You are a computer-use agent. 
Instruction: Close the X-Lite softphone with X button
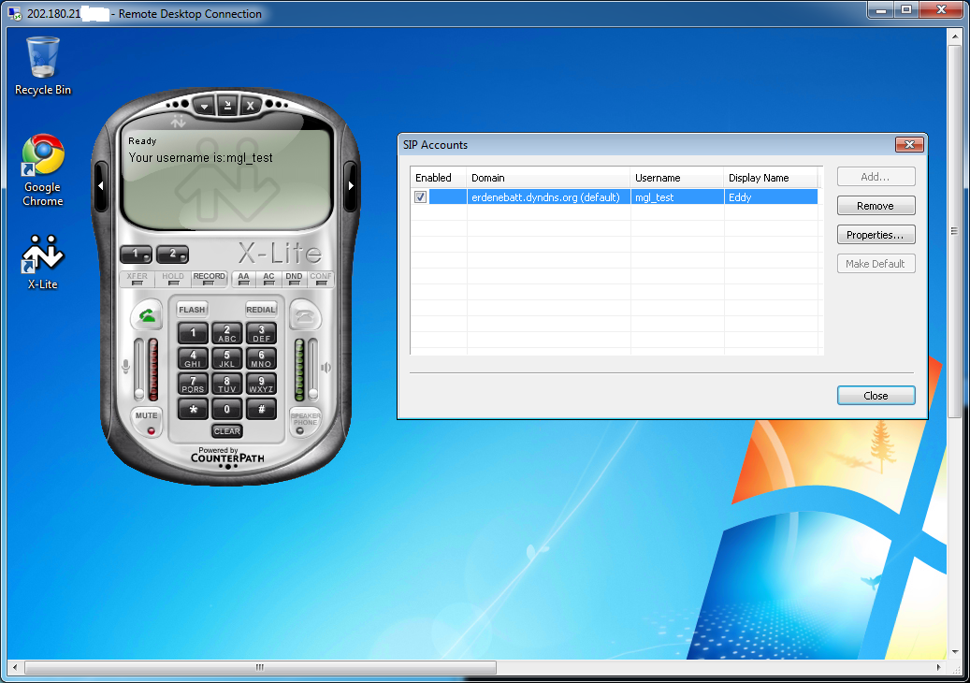pos(250,106)
